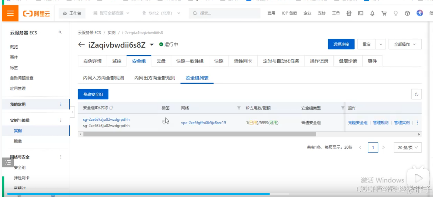Open 概览 in the sidebar
The width and height of the screenshot is (433, 197).
tap(14, 47)
